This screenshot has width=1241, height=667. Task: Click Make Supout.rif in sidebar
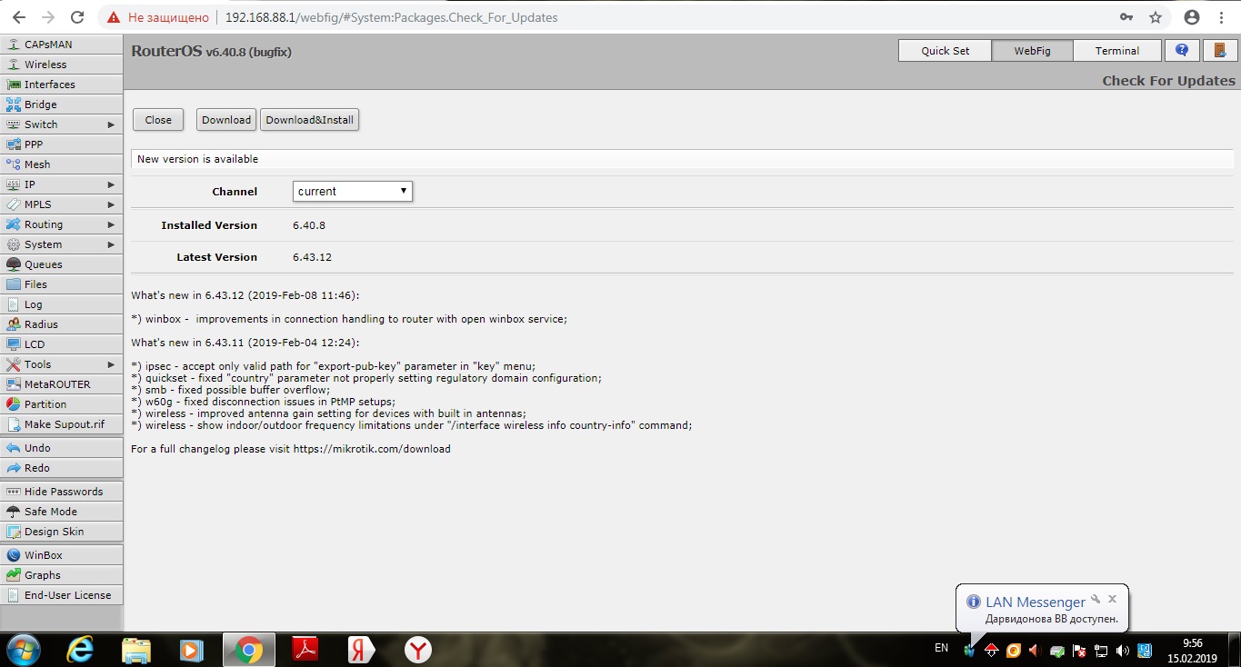62,424
